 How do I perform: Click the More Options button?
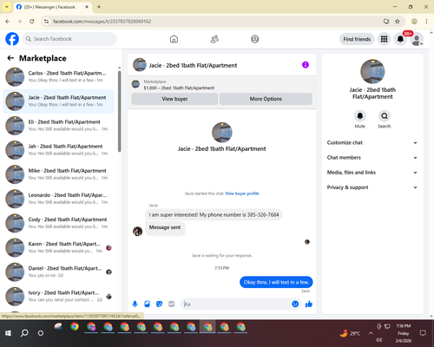[x=266, y=99]
